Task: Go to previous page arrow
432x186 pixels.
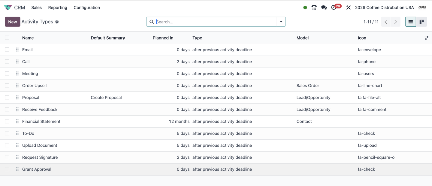Action: tap(386, 22)
